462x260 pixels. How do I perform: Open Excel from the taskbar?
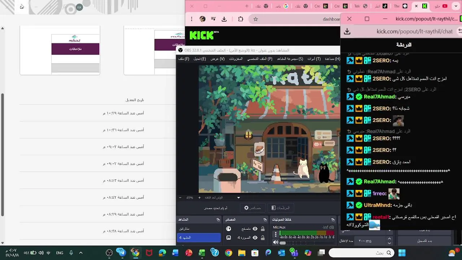202,253
